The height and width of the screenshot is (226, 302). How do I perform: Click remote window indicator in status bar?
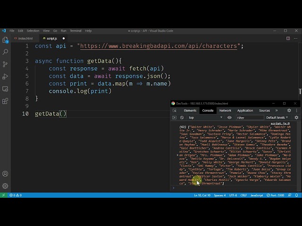[x=3, y=195]
